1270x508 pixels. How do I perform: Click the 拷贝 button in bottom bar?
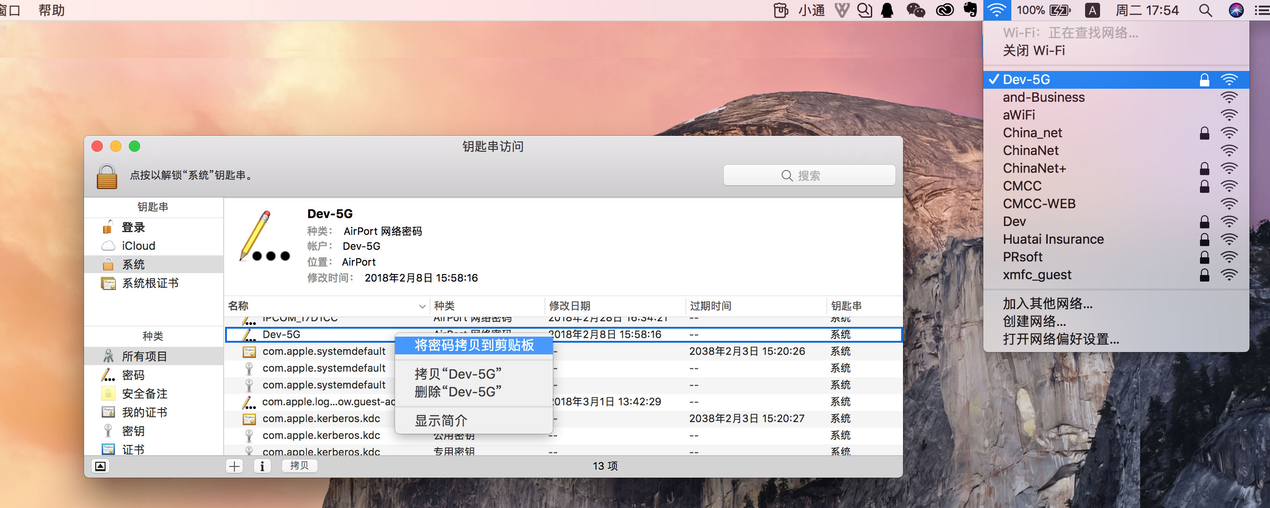pyautogui.click(x=299, y=466)
